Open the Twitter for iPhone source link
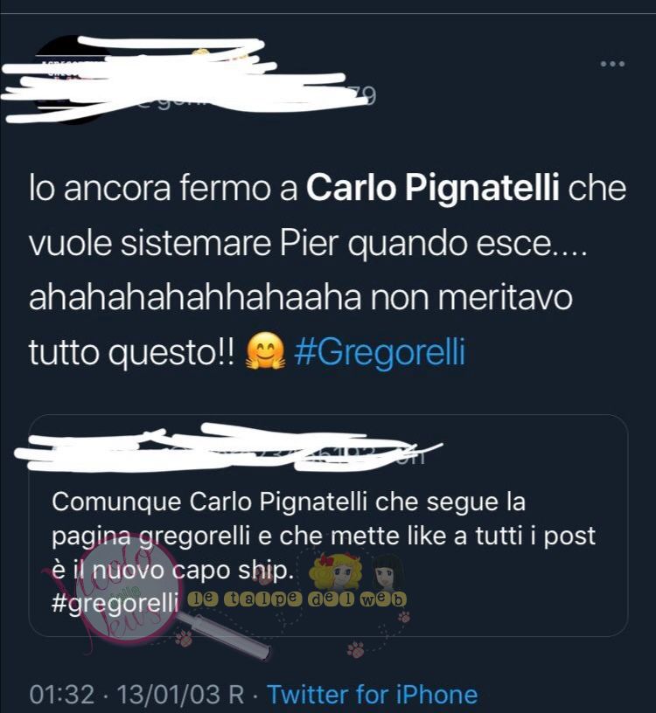 372,695
